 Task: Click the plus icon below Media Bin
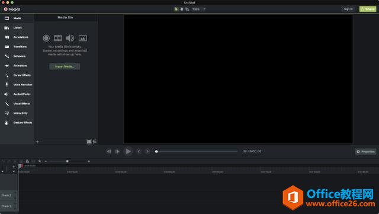click(37, 142)
